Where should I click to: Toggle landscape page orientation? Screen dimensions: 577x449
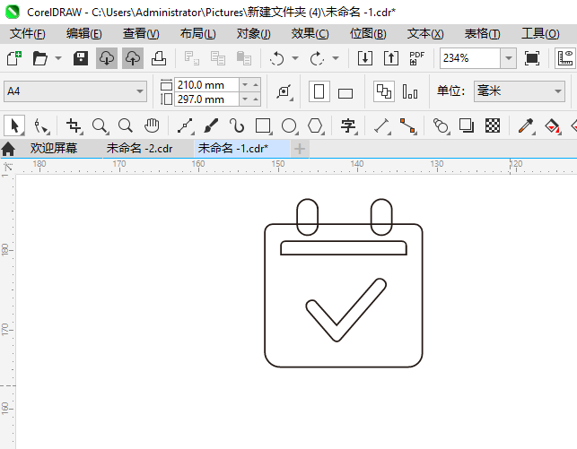click(345, 93)
